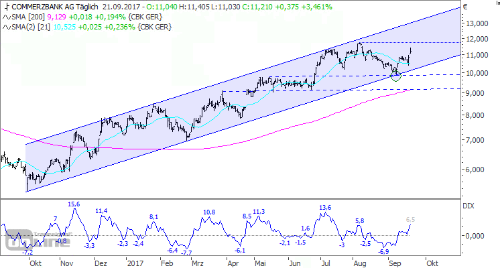
Task: Click the 0,000 DIX axis label
Action: coord(475,236)
